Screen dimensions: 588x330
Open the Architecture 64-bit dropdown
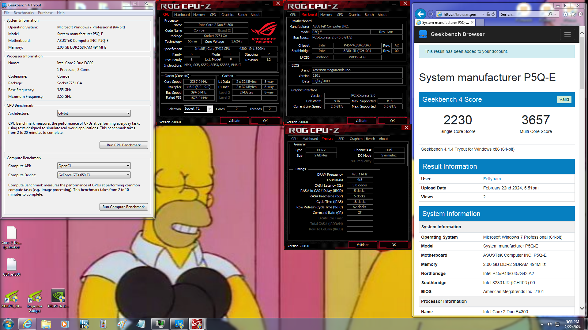click(94, 113)
